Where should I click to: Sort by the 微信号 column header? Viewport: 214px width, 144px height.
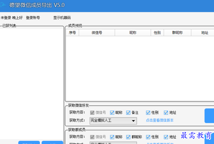point(97,33)
